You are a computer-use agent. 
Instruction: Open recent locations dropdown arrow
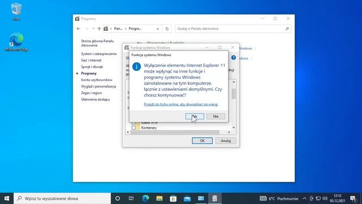click(x=93, y=29)
